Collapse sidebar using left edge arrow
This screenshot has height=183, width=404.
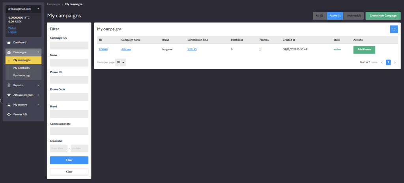pos(1,100)
